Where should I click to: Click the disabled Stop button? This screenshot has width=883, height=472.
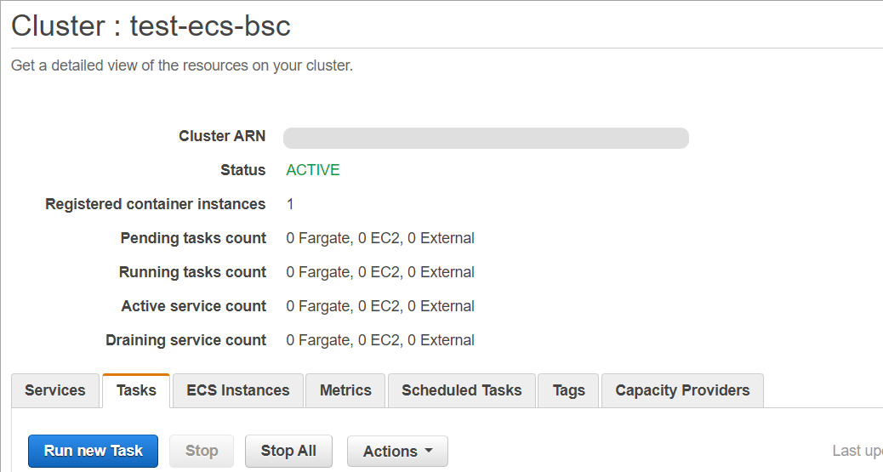click(x=202, y=451)
